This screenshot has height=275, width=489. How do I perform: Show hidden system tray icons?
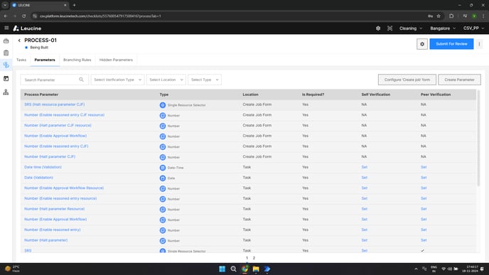(416, 269)
